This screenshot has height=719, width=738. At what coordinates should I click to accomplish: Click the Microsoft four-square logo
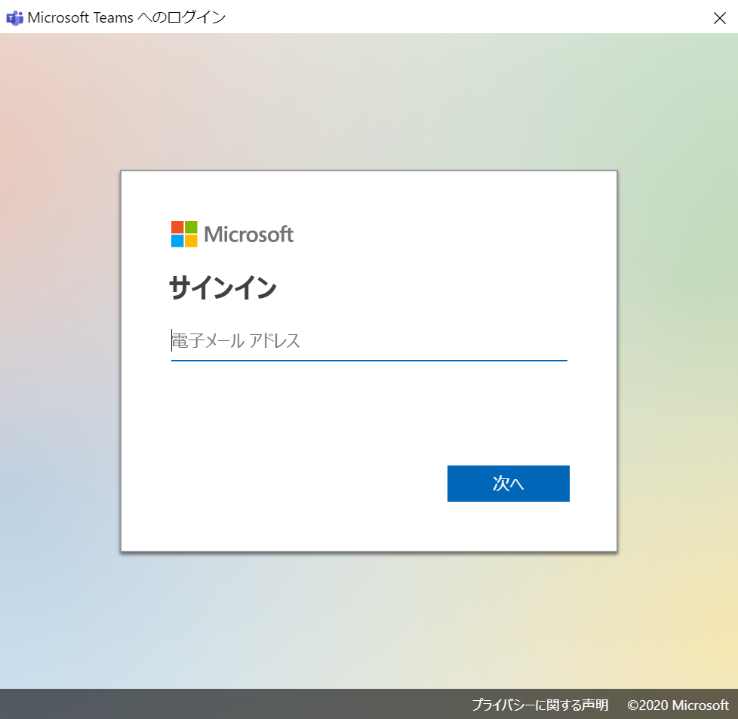coord(184,234)
